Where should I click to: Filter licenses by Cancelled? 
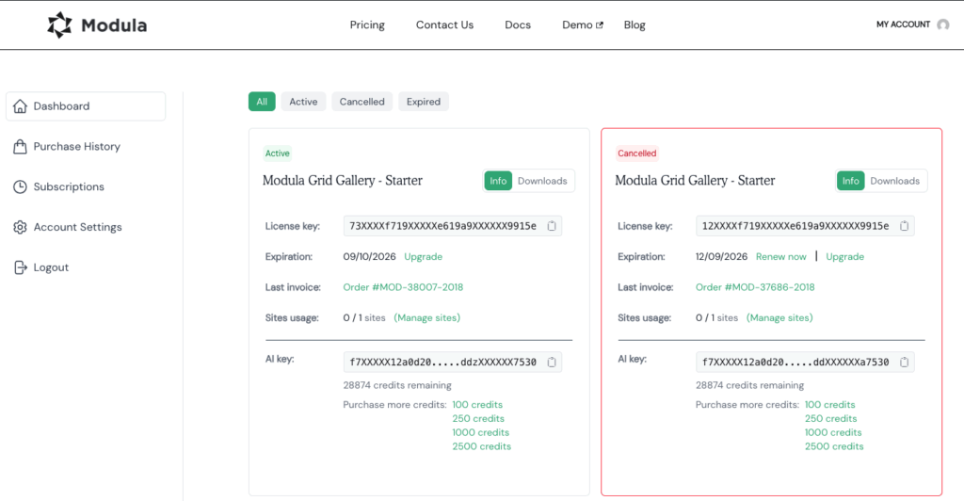pyautogui.click(x=361, y=102)
